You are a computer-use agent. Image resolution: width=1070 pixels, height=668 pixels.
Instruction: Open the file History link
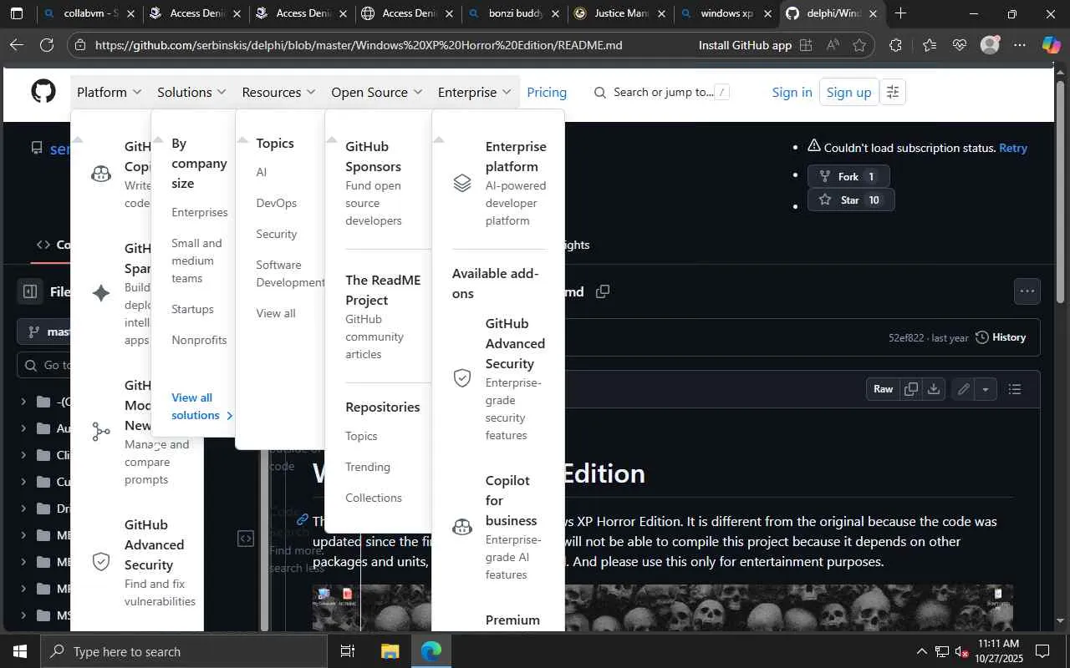(1001, 337)
